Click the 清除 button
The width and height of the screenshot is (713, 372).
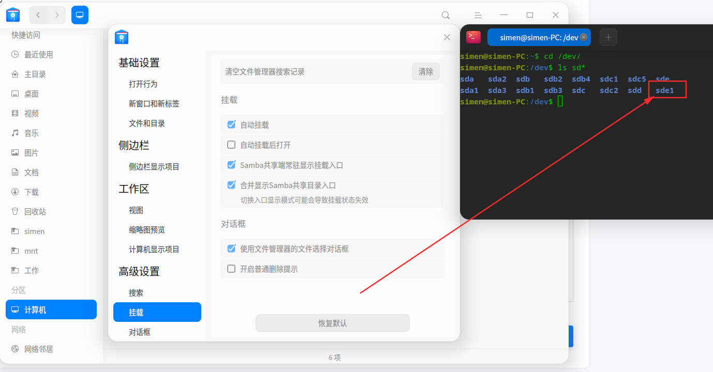426,72
